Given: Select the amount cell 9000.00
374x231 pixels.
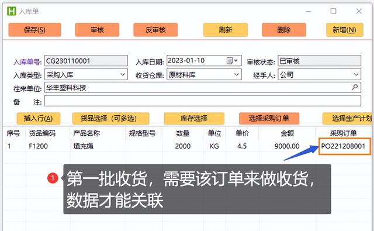Looking at the screenshot, I should [287, 146].
